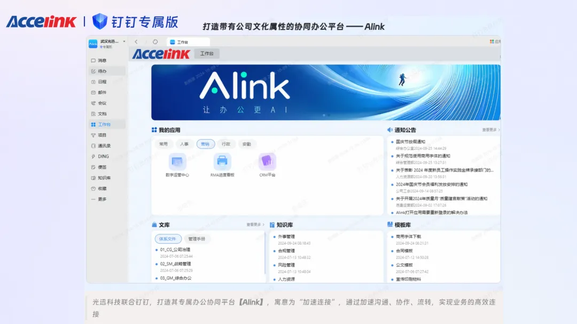The image size is (577, 324).
Task: Open 03_GM_综合办公 document
Action: (x=176, y=278)
